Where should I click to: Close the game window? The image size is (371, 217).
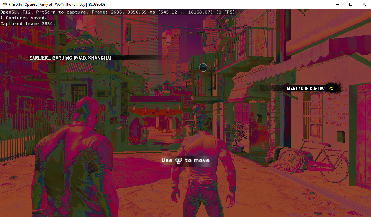pyautogui.click(x=364, y=4)
